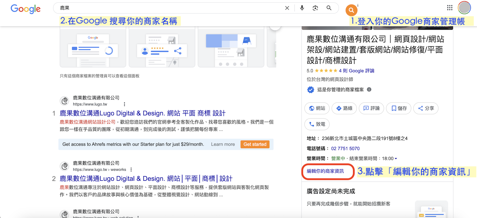Start voice search with the microphone icon
This screenshot has width=477, height=218.
click(302, 8)
